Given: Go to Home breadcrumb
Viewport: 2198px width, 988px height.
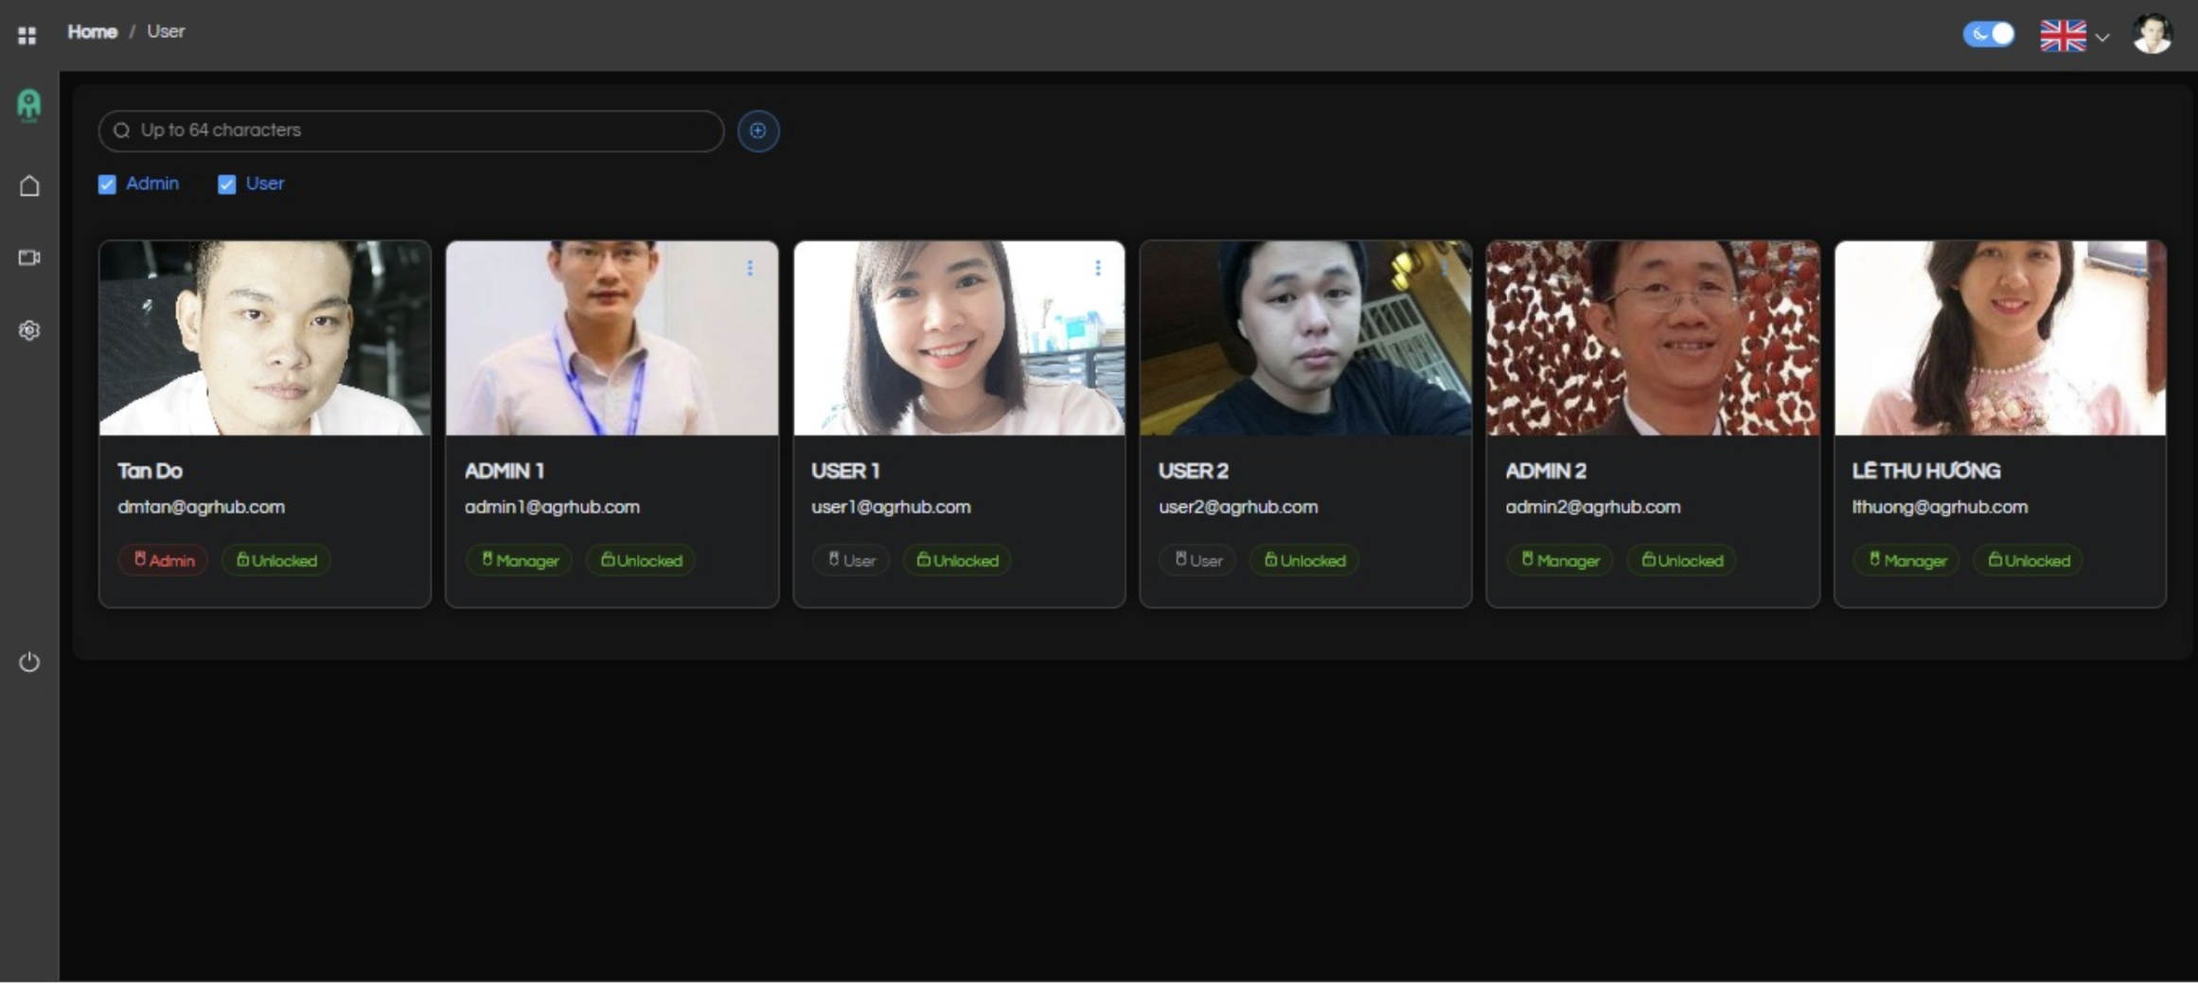Looking at the screenshot, I should [92, 32].
